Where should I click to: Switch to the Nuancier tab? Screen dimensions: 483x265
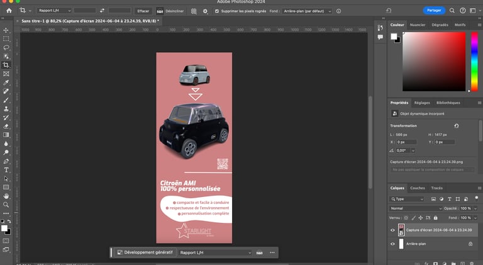[418, 25]
